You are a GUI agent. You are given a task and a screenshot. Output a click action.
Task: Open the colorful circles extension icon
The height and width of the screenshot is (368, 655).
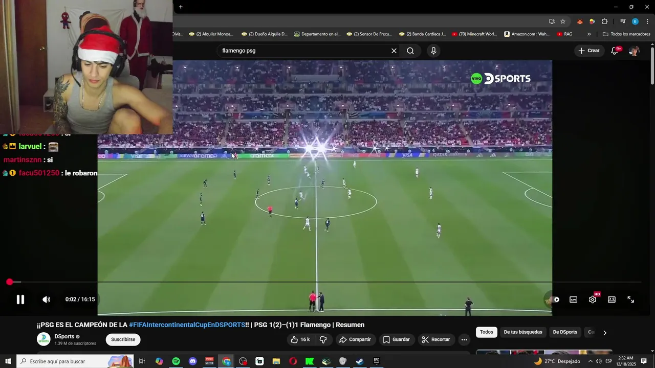point(592,21)
